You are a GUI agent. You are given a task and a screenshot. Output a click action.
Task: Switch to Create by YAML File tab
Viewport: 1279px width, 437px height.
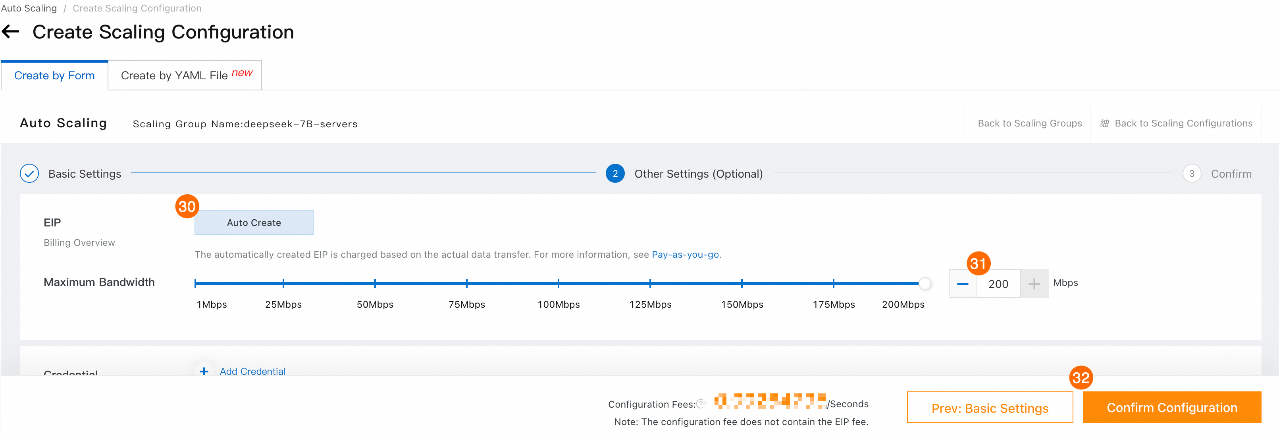[185, 75]
